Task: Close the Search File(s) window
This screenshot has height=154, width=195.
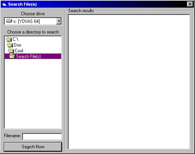Action: [x=190, y=4]
